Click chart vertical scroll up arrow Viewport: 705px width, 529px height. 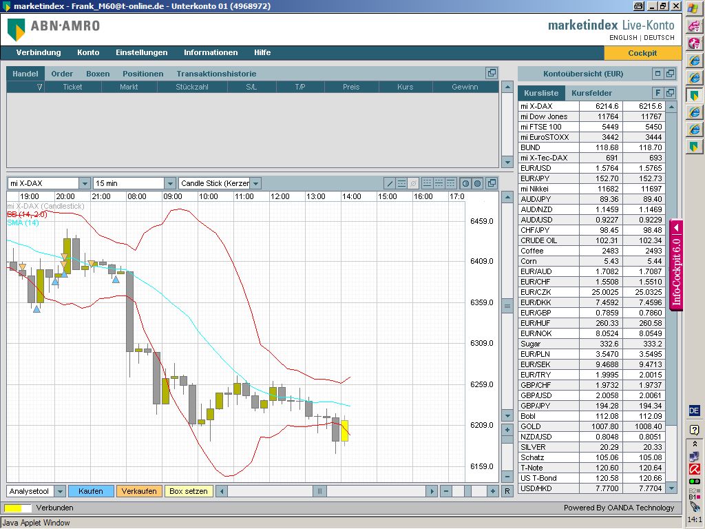(507, 197)
